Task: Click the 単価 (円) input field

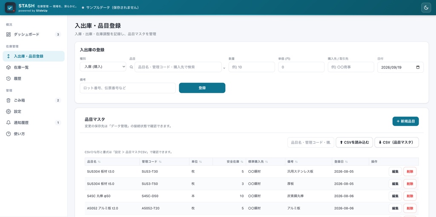Action: pos(301,67)
